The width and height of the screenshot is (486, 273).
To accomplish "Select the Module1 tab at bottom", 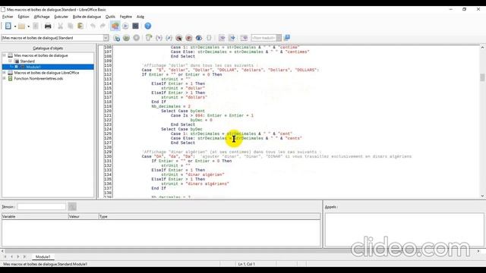I will pyautogui.click(x=43, y=257).
